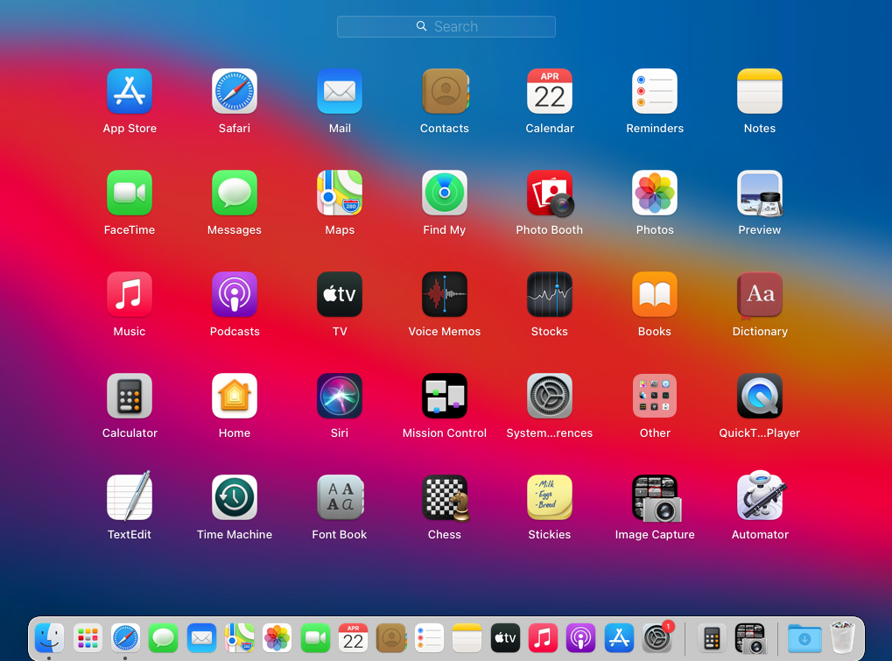Open Contacts from the Dock
Viewport: 892px width, 661px height.
pos(391,638)
